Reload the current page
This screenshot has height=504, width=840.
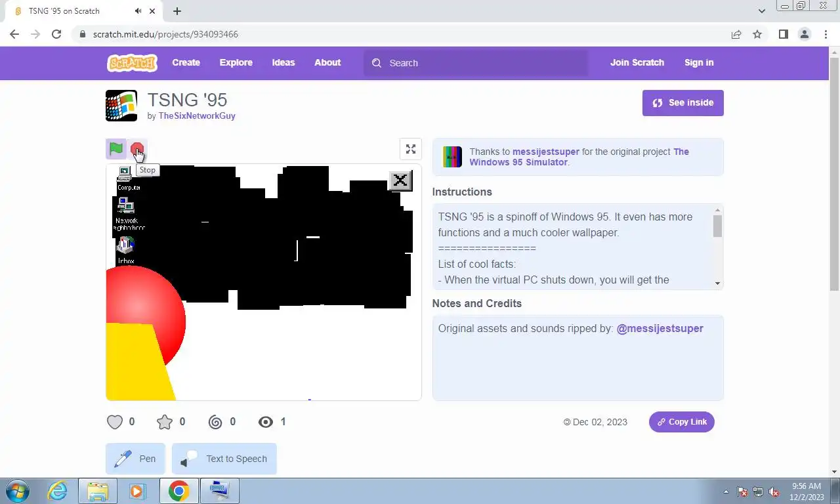point(56,34)
